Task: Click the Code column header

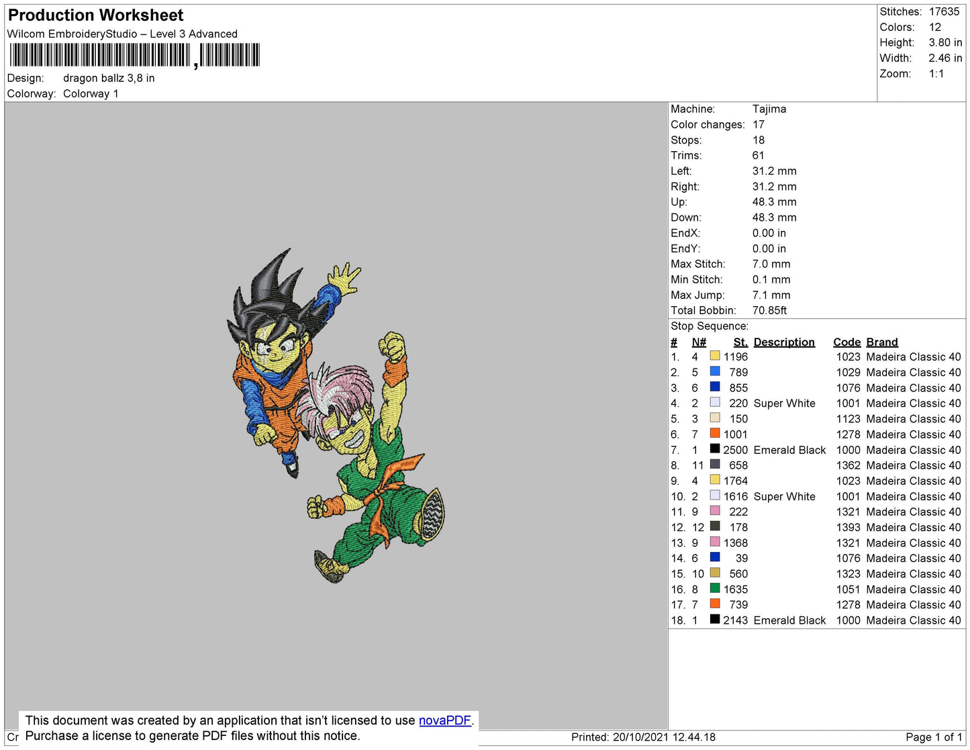Action: click(846, 342)
